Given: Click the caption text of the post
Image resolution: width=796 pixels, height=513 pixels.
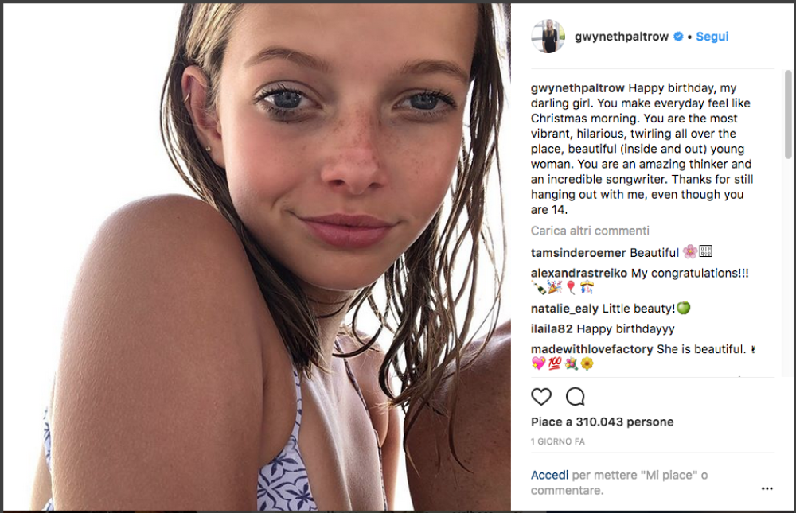Looking at the screenshot, I should [642, 149].
